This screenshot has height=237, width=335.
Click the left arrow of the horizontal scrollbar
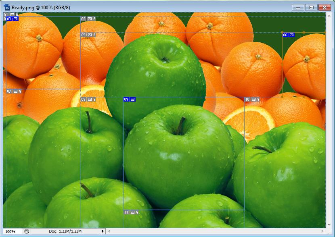(108, 231)
